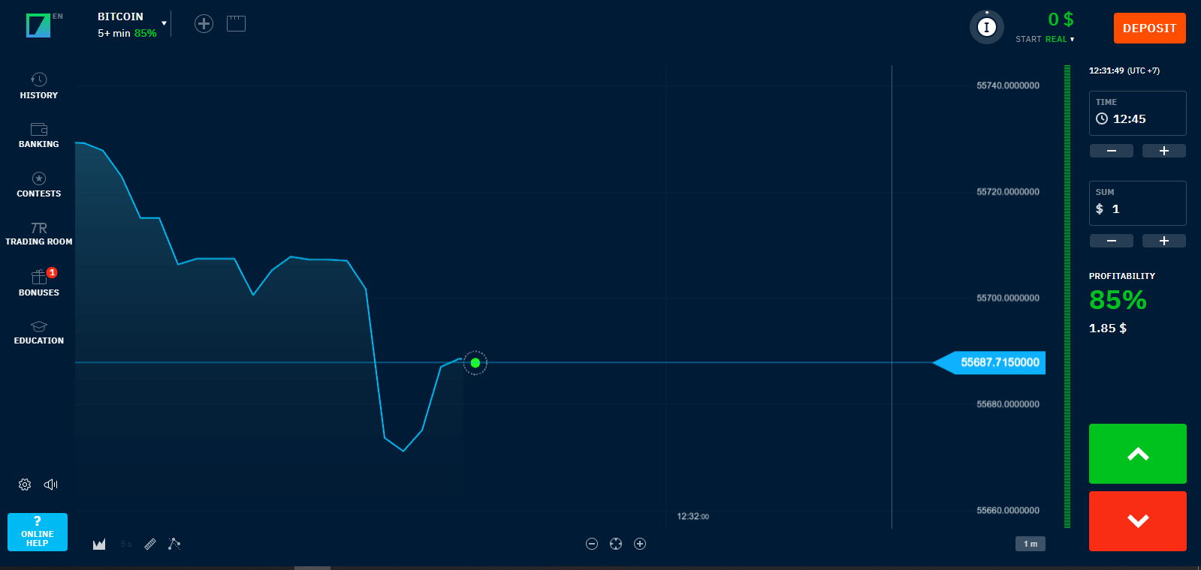Open settings gear icon

coord(25,484)
